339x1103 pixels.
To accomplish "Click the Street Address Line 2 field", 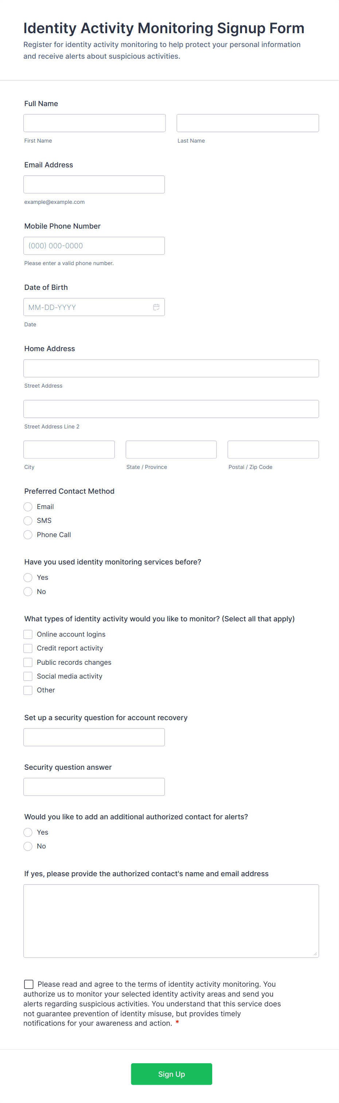I will pyautogui.click(x=171, y=409).
